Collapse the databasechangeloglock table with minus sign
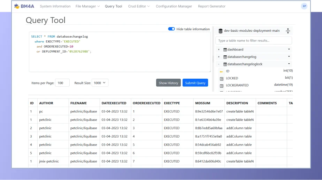 click(x=219, y=64)
